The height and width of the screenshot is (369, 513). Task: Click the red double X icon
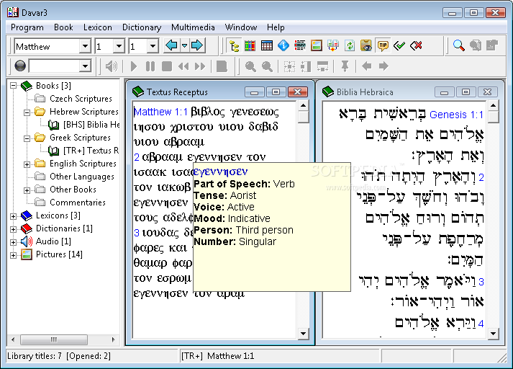[416, 46]
